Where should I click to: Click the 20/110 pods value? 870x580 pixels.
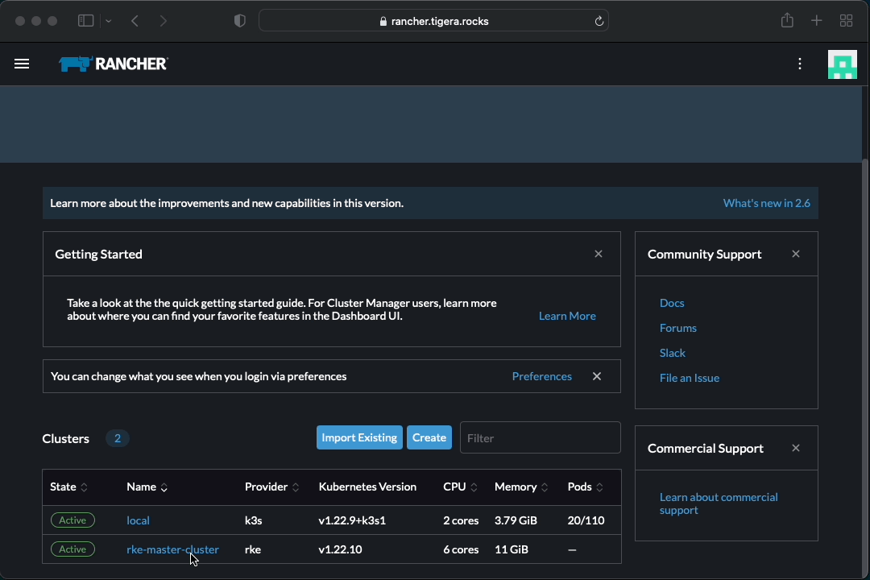pos(586,520)
